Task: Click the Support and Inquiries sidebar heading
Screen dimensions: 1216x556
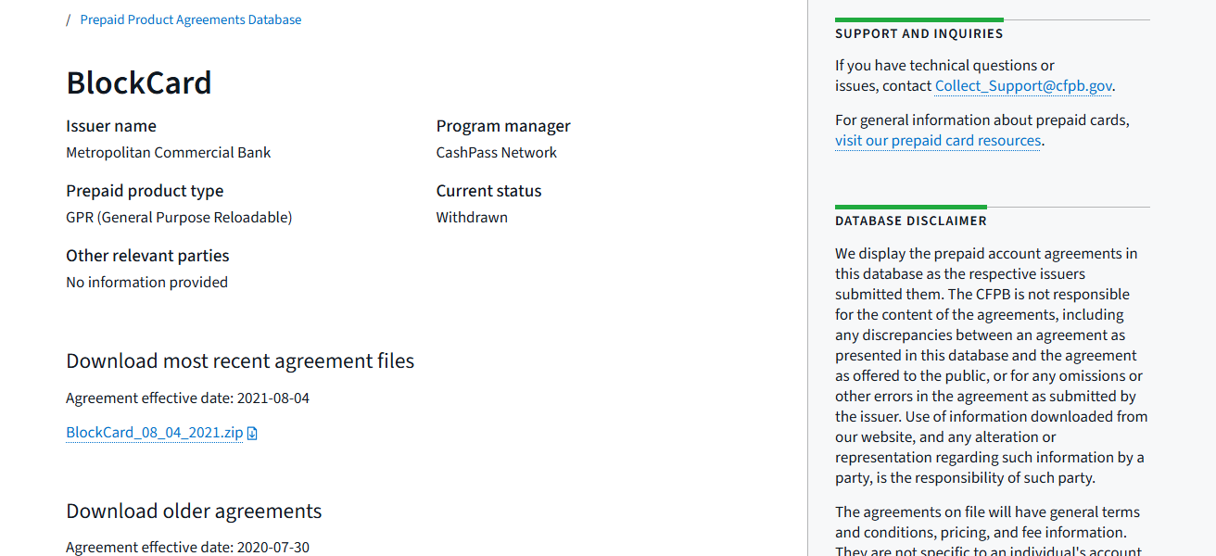Action: [x=918, y=33]
